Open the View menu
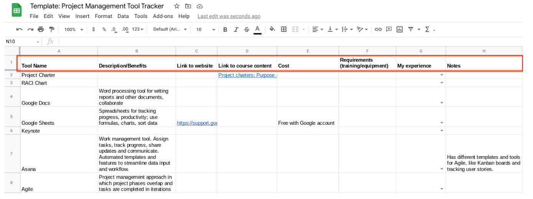This screenshot has width=533, height=199. click(x=64, y=16)
